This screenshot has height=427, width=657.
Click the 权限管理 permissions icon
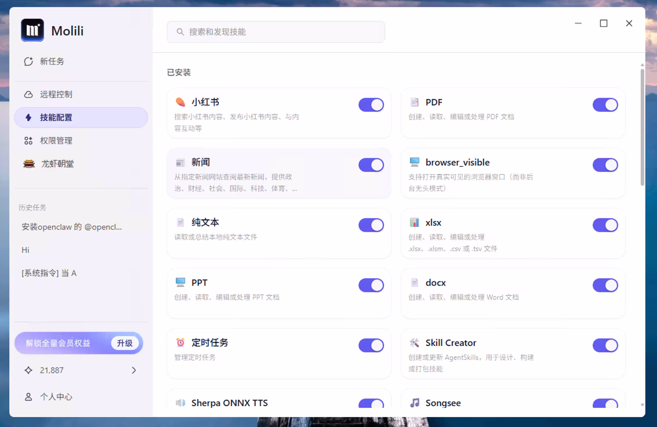[x=28, y=141]
